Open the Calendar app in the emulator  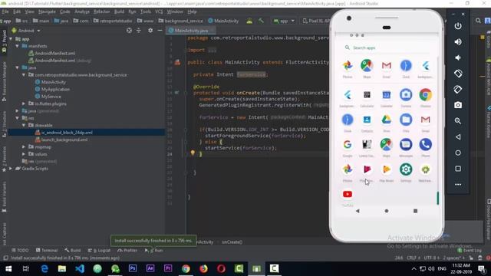(x=387, y=95)
